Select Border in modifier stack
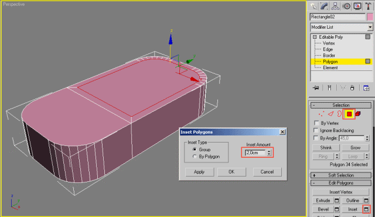Viewport: 375px width, 217px height. tap(329, 55)
